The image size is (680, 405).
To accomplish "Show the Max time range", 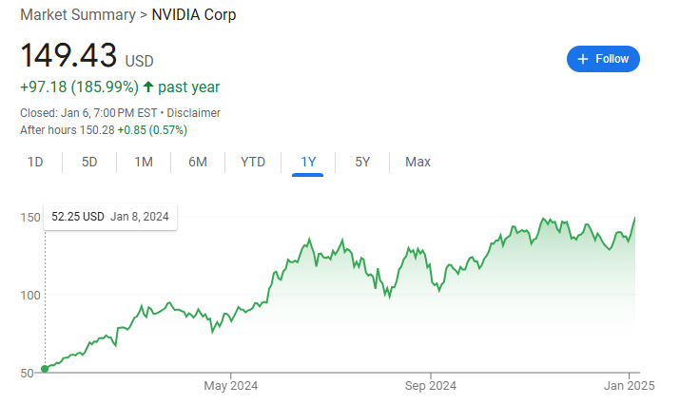I will click(x=418, y=162).
